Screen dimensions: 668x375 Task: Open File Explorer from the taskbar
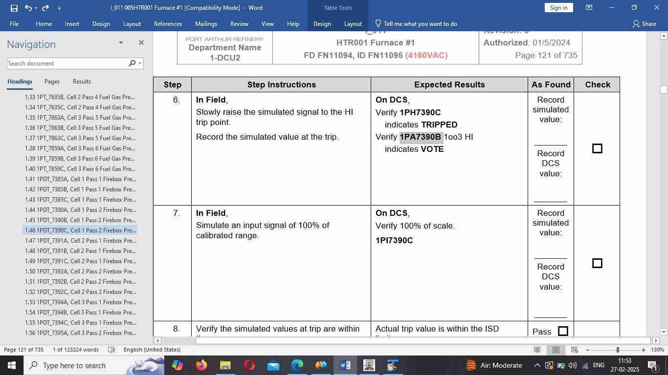coord(225,365)
